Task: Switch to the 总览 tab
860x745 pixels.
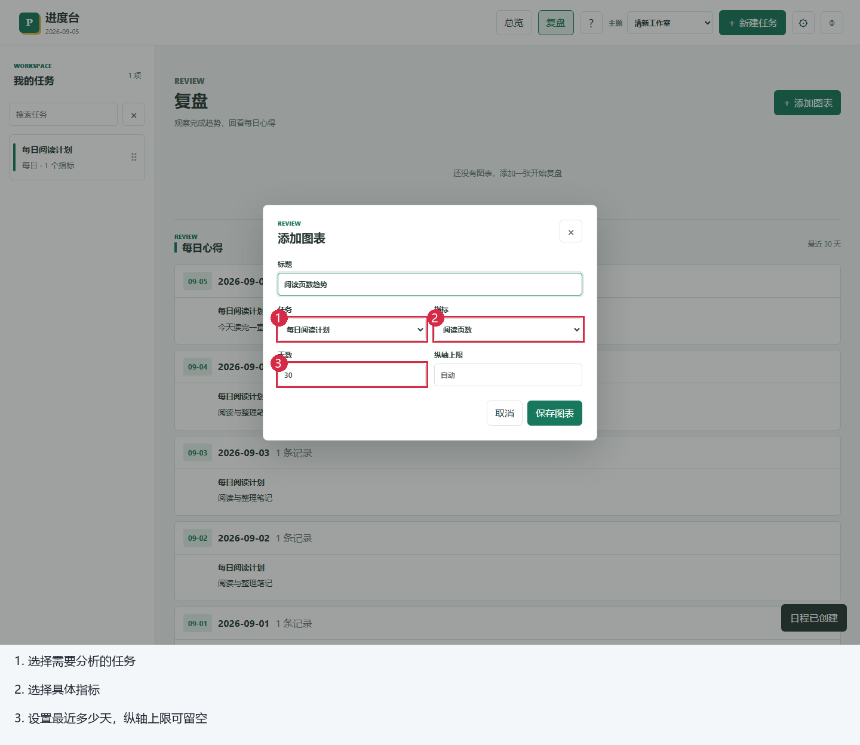Action: pyautogui.click(x=514, y=23)
